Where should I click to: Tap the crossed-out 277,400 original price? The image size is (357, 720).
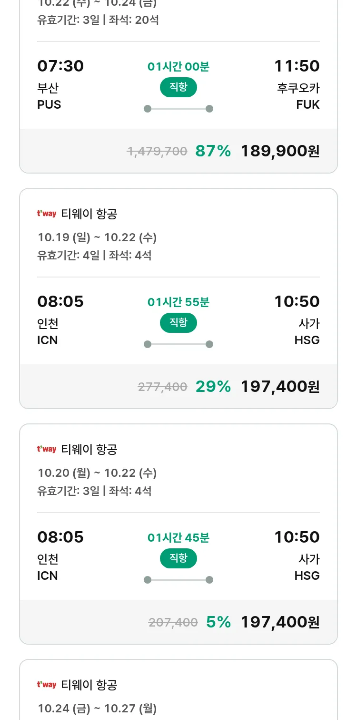(x=162, y=387)
